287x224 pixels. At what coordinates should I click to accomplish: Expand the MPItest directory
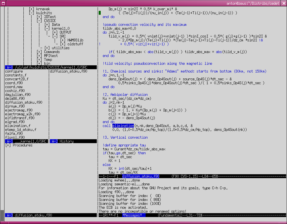coord(39,56)
